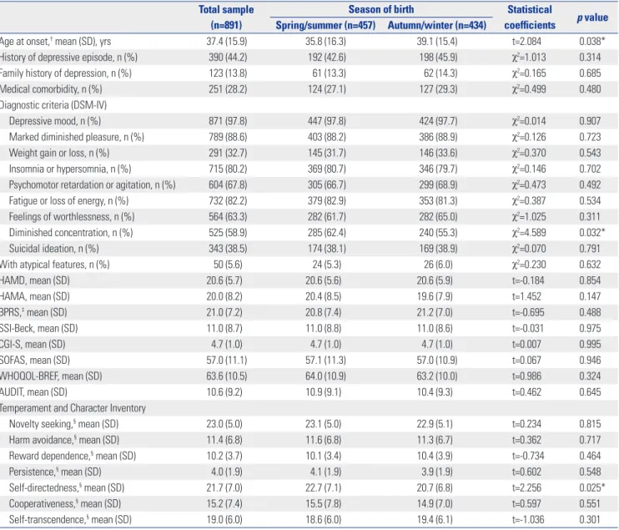The width and height of the screenshot is (619, 530).
Task: Click the 'BPRS, mean (SD)' row label
Action: pyautogui.click(x=33, y=312)
